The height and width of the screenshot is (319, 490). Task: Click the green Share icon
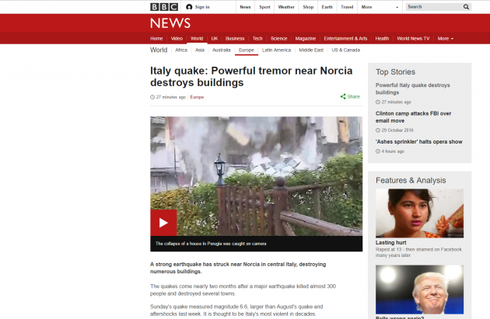point(343,97)
